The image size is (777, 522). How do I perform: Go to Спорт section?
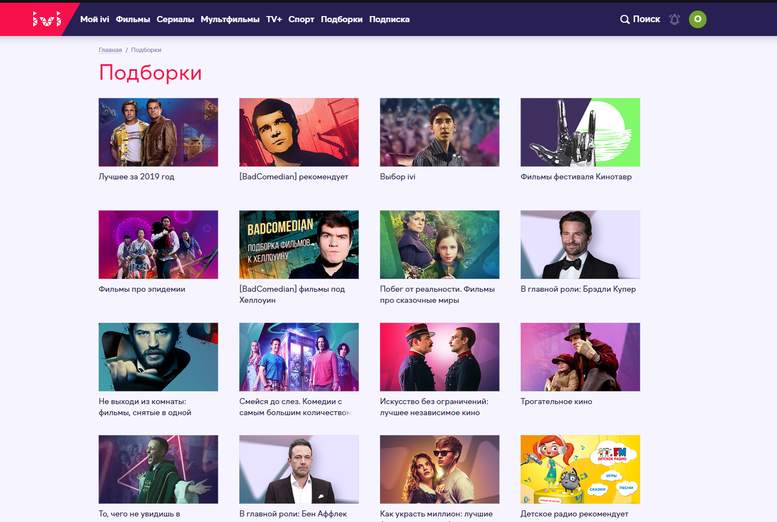[x=301, y=19]
